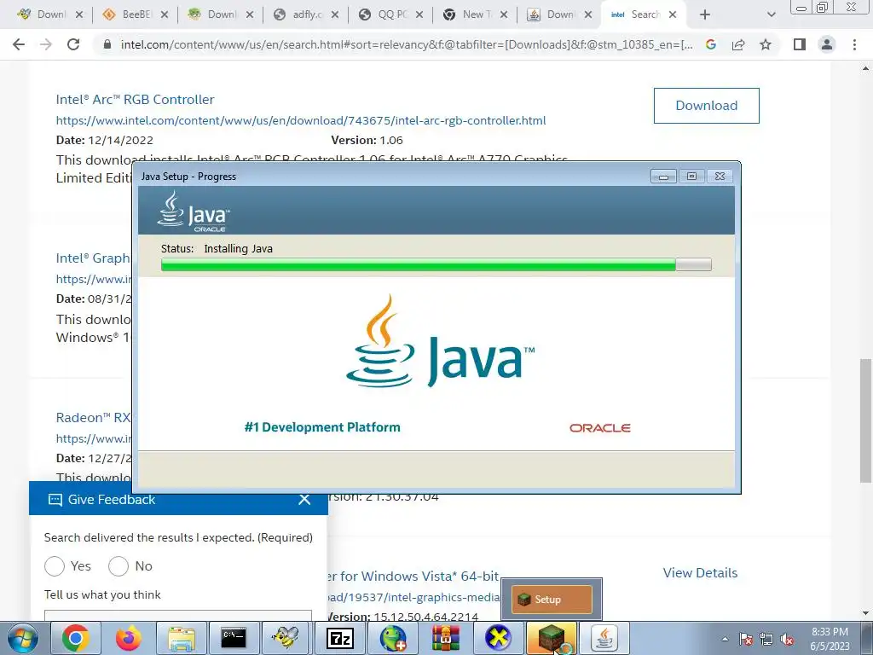Screen dimensions: 873x655
Task: Click the Java Oracle logo in setup header
Action: click(194, 212)
